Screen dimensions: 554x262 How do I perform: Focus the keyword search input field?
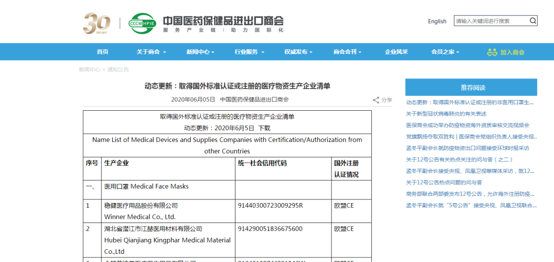pos(491,21)
